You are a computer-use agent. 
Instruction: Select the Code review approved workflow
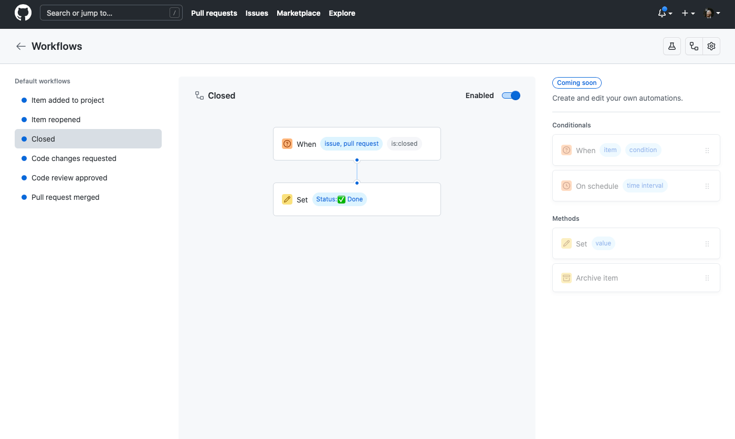pyautogui.click(x=69, y=177)
